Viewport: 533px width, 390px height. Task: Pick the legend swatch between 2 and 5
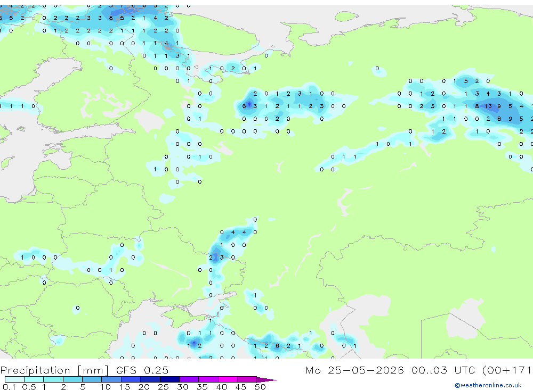(x=72, y=379)
